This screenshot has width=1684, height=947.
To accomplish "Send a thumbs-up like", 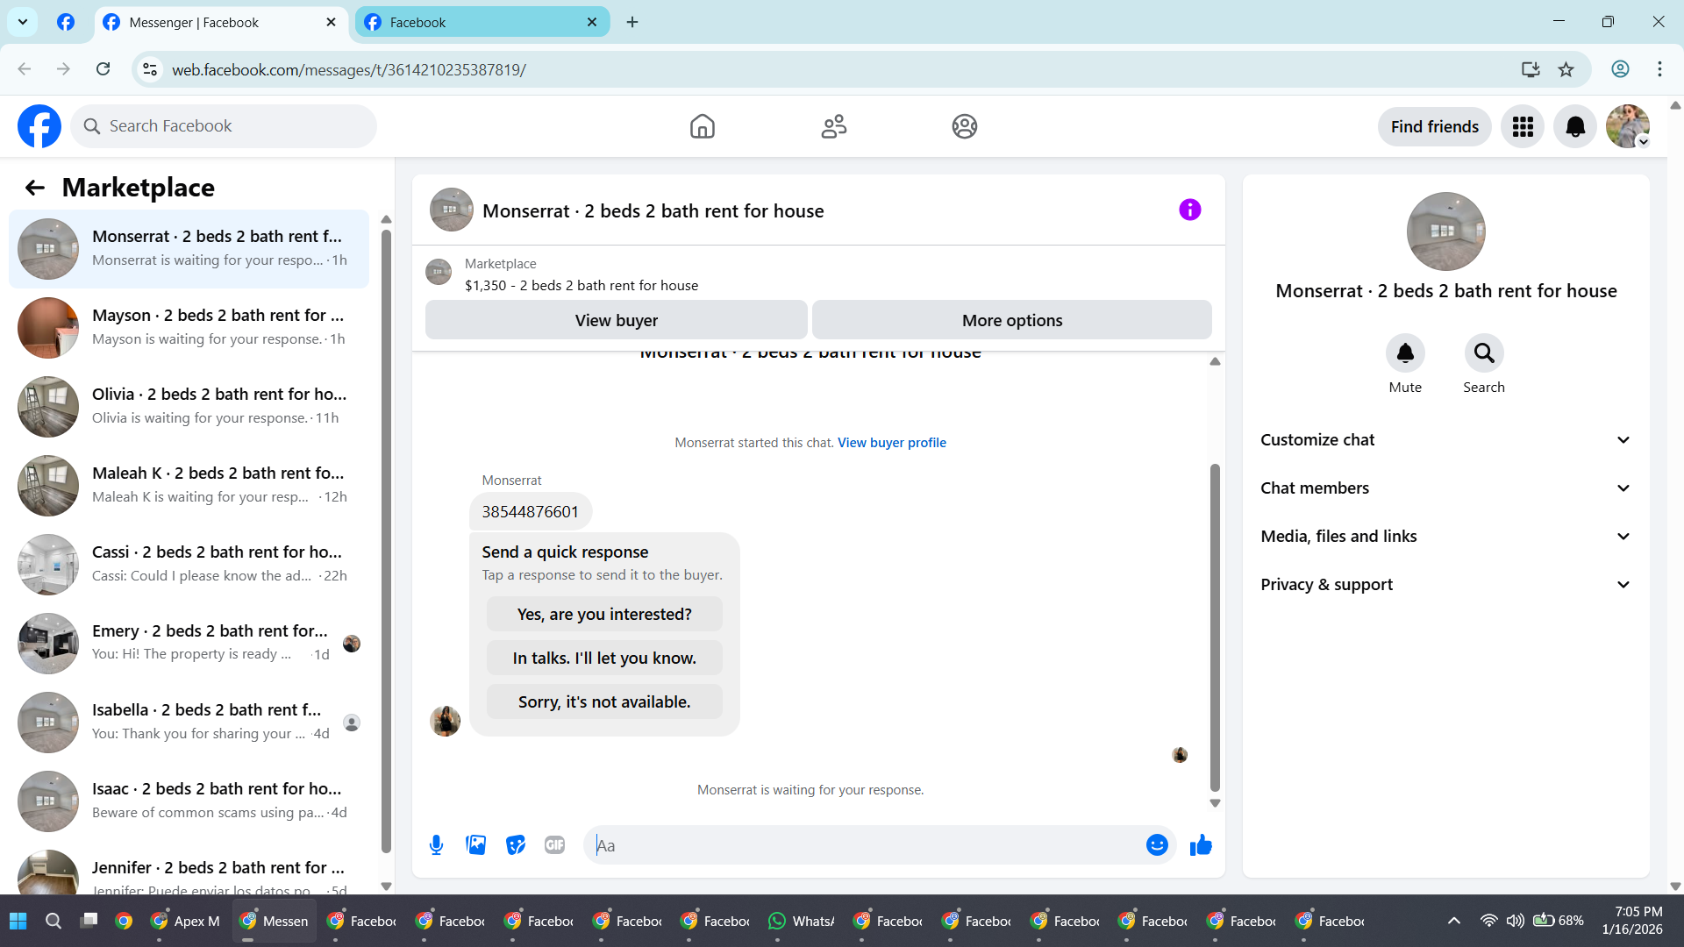I will (1201, 845).
